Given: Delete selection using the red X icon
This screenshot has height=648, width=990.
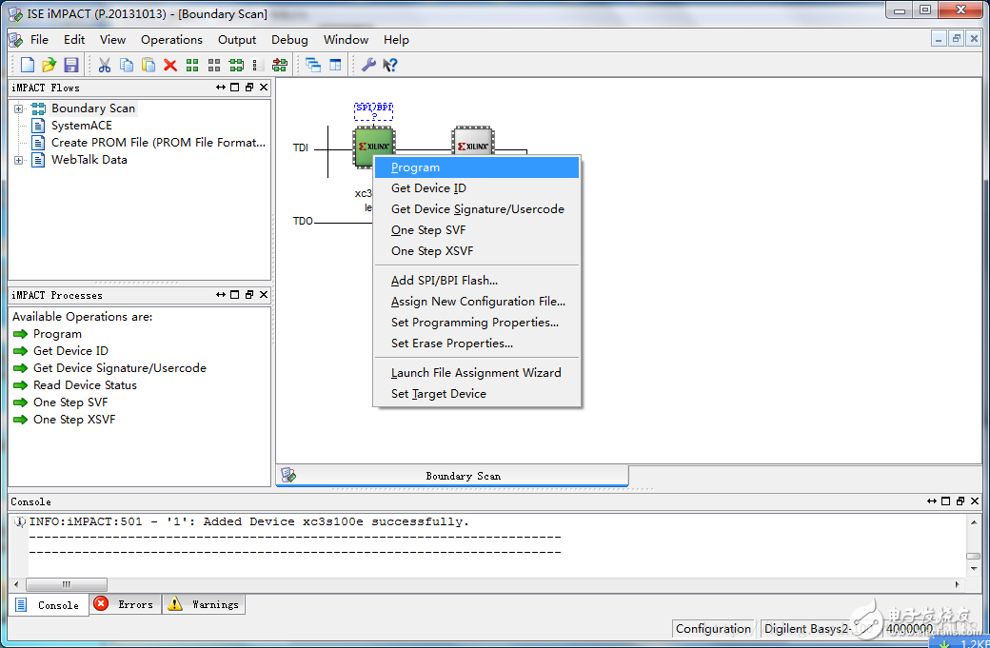Looking at the screenshot, I should click(x=169, y=64).
